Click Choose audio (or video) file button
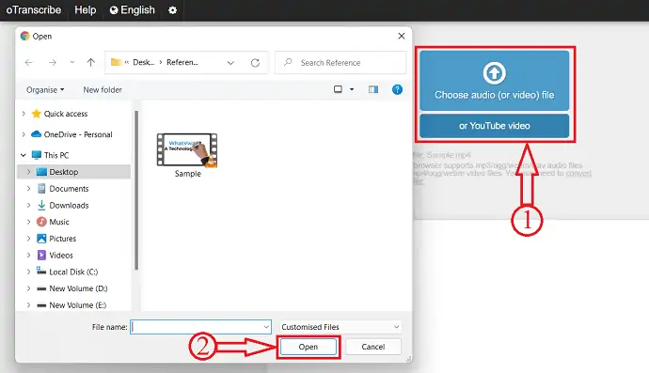This screenshot has width=649, height=373. coord(494,80)
